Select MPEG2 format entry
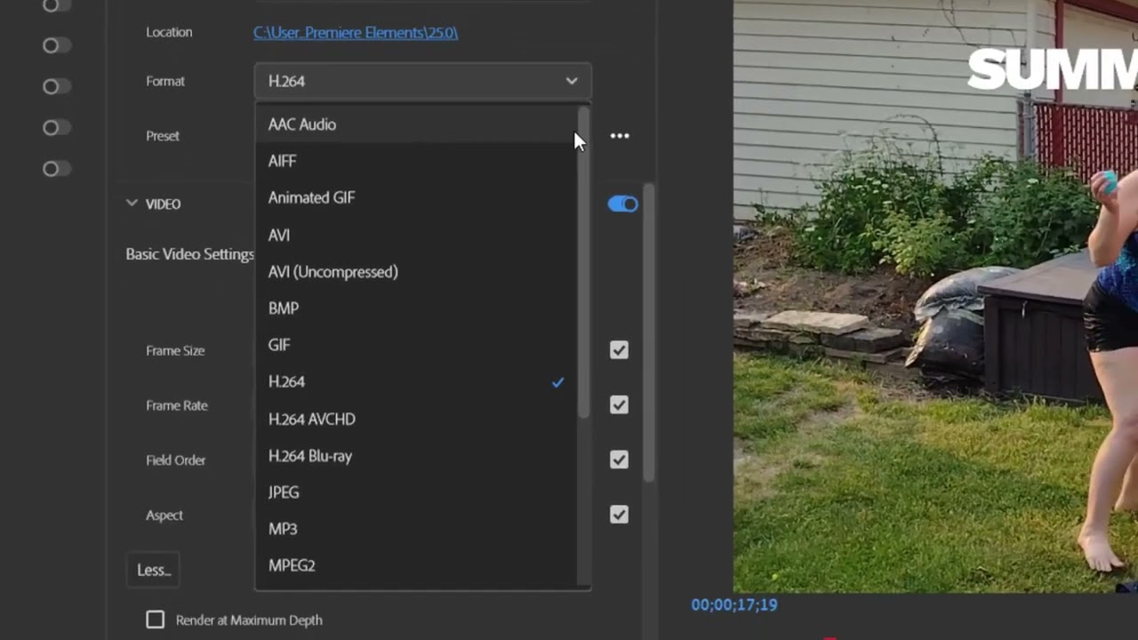 [x=416, y=565]
